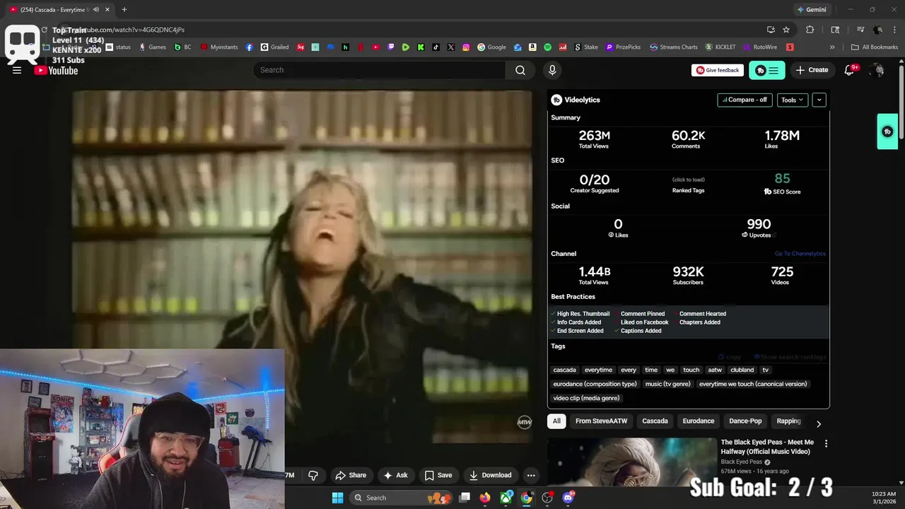
Task: Share the video
Action: 351,475
